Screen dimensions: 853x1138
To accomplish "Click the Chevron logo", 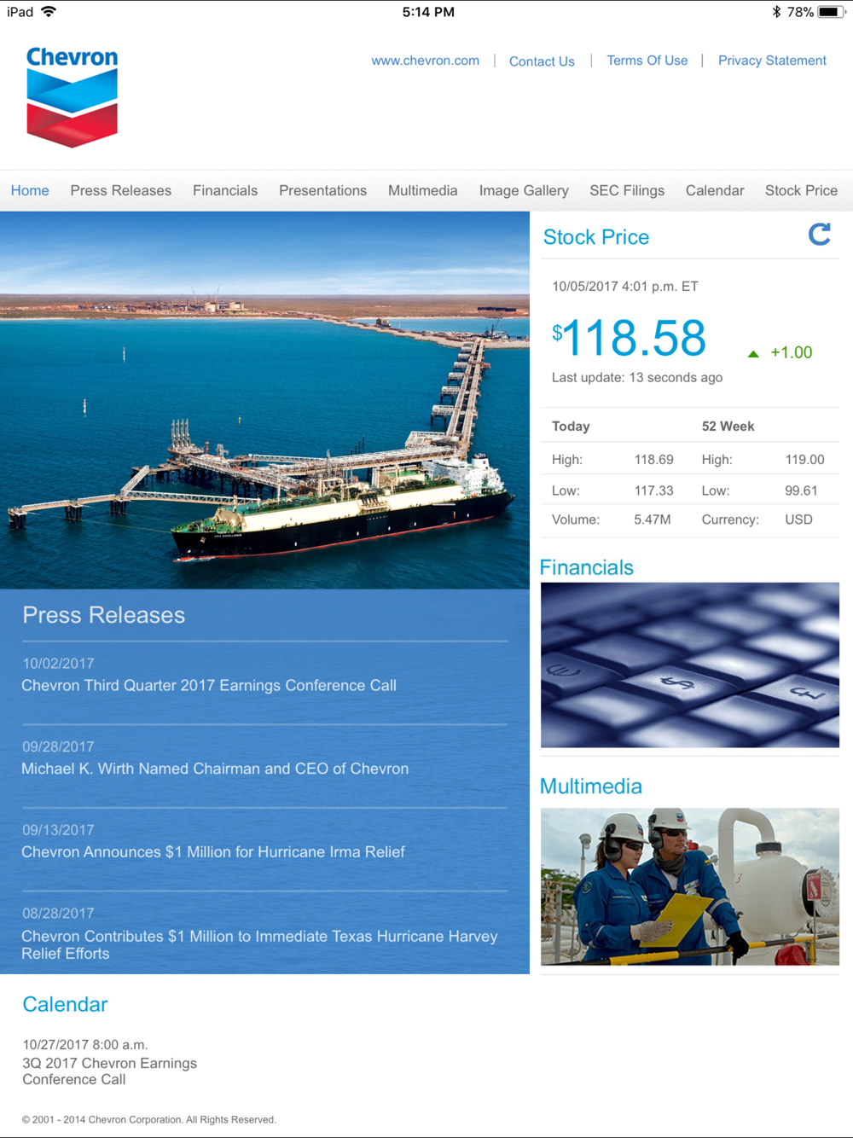I will click(x=72, y=96).
